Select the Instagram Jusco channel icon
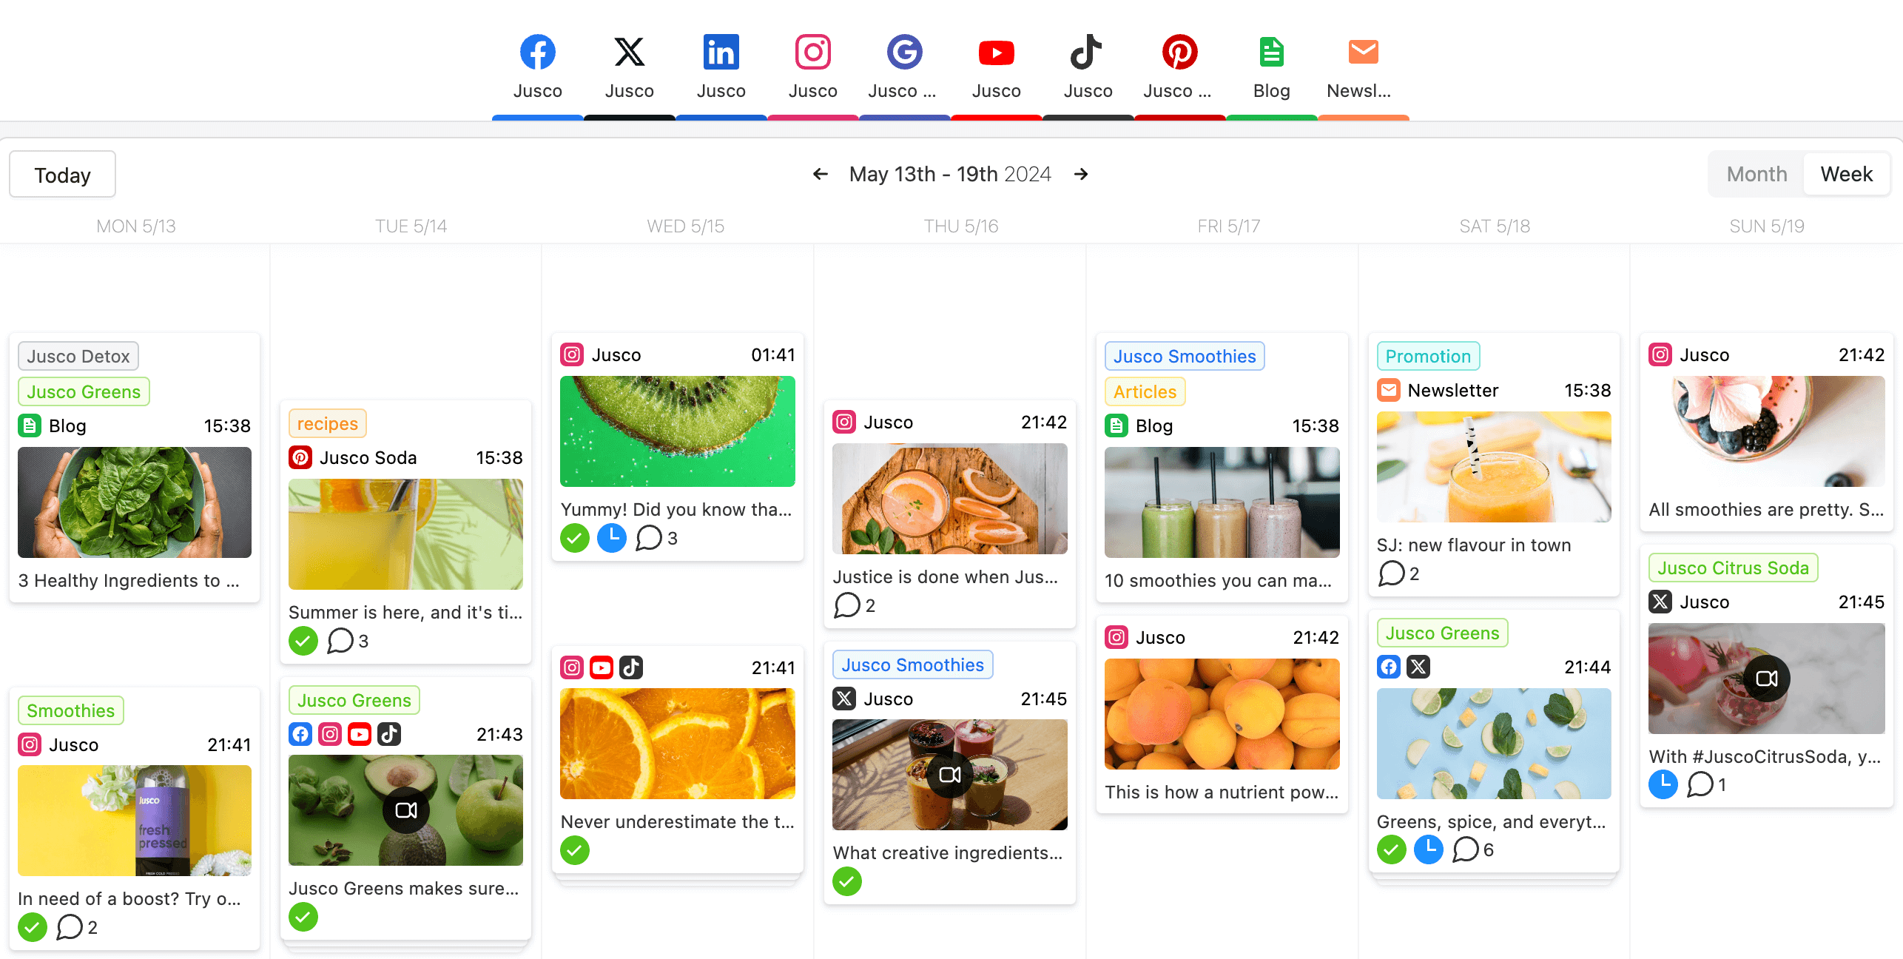The image size is (1903, 959). point(812,50)
